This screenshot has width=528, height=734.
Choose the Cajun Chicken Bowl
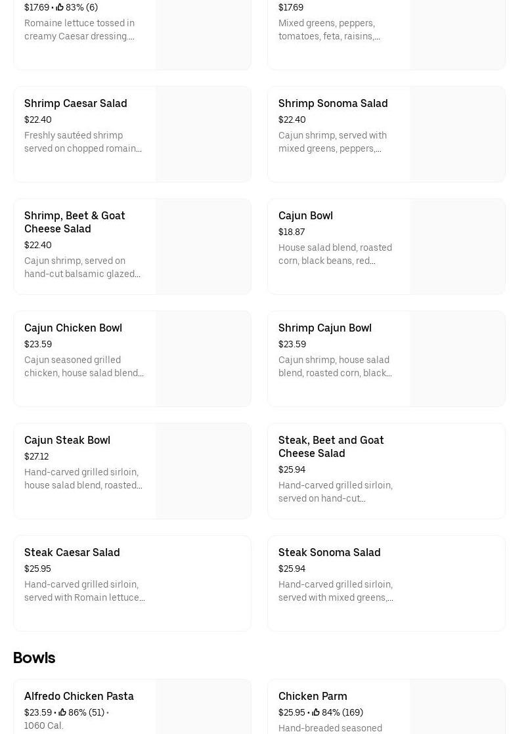click(x=73, y=328)
